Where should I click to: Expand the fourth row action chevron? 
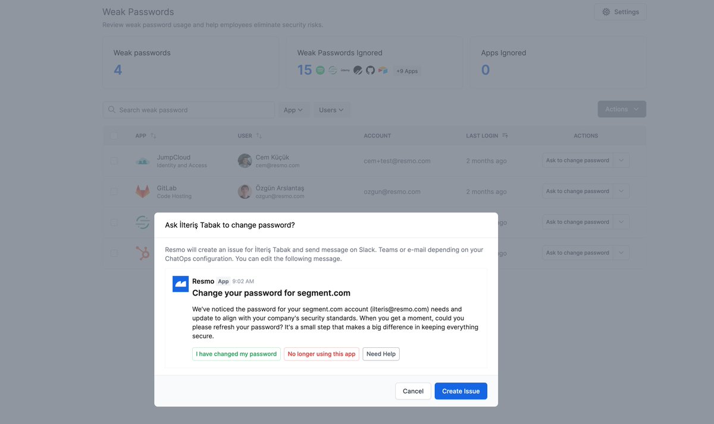pos(621,253)
